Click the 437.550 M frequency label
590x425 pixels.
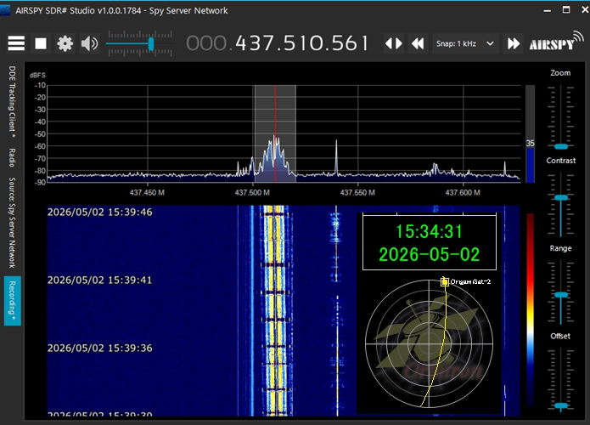[357, 193]
